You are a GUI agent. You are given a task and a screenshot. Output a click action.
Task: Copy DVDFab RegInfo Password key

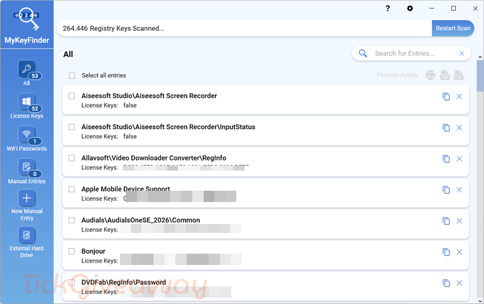point(446,283)
